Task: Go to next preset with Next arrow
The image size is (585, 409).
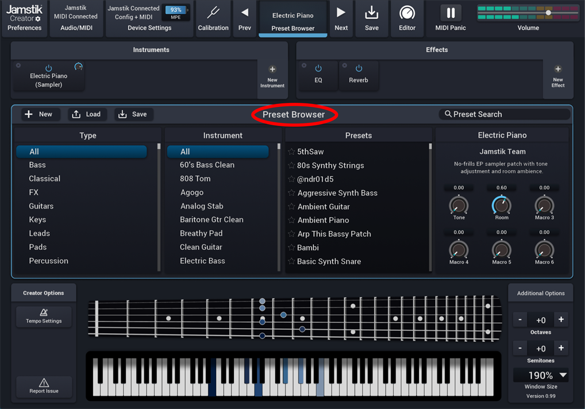Action: tap(341, 18)
